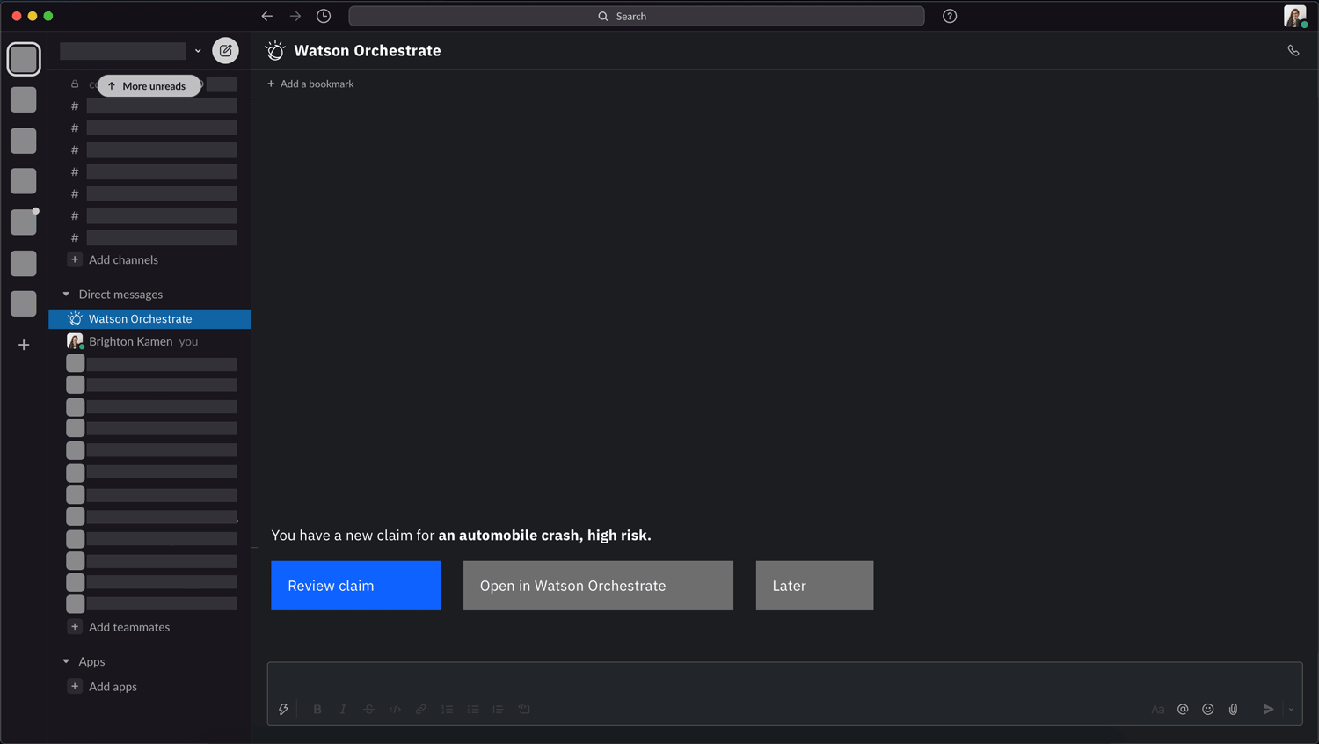
Task: Focus the Search field at top
Action: click(x=637, y=16)
